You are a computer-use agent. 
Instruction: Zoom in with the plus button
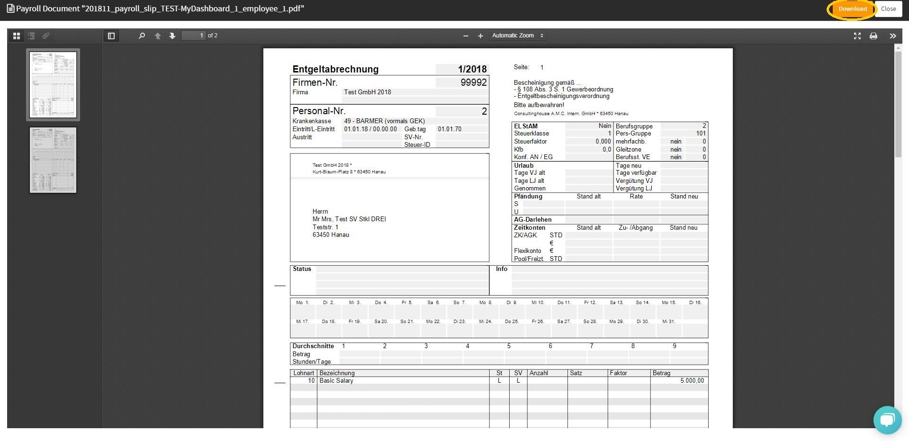point(480,36)
